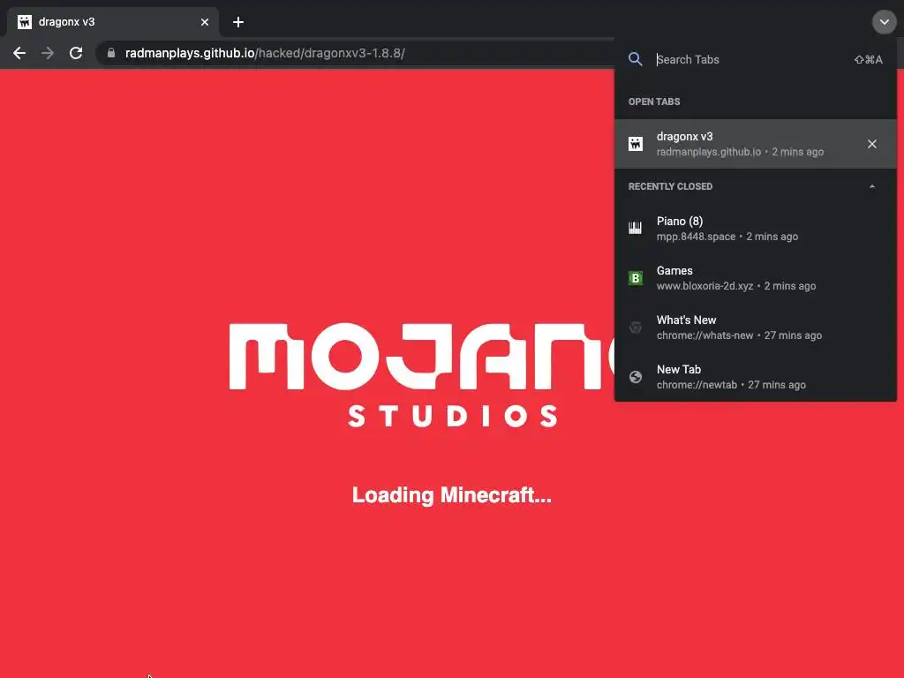Reopen the New Tab entry
The width and height of the screenshot is (904, 678).
[x=756, y=377]
